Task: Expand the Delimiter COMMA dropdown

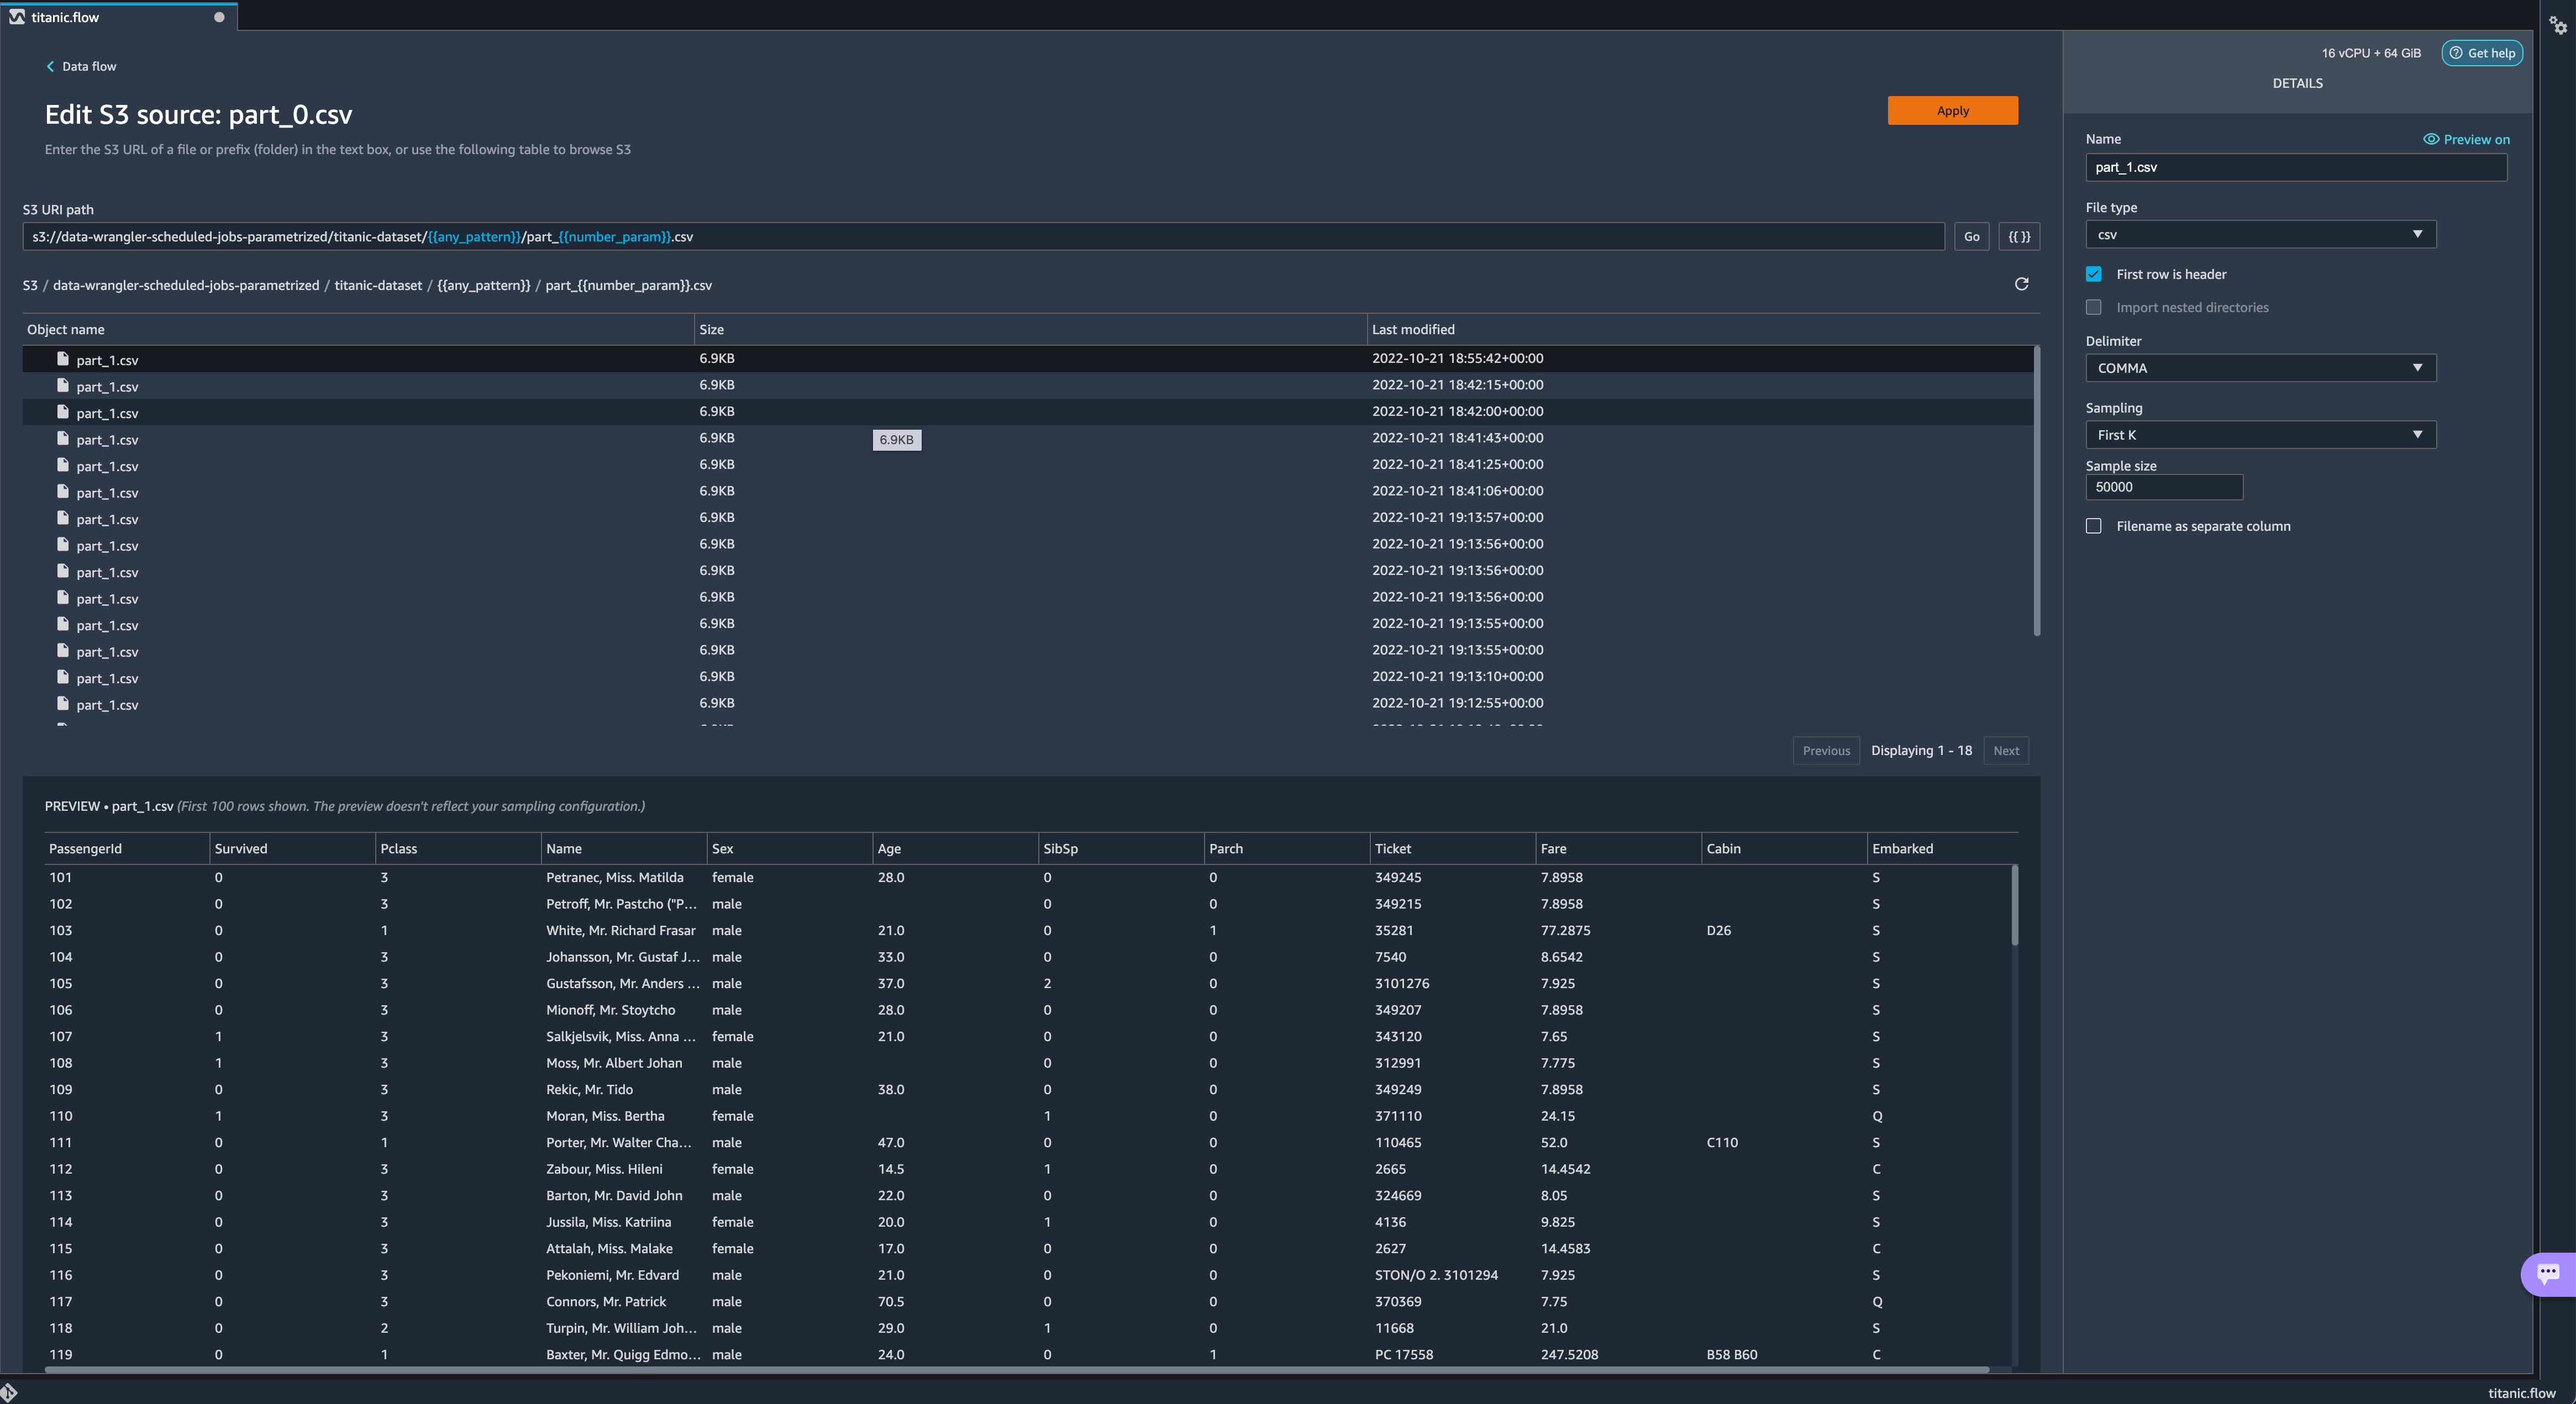Action: [2260, 369]
